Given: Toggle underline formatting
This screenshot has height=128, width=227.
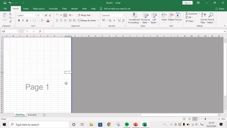Looking at the screenshot, I should pyautogui.click(x=27, y=21).
